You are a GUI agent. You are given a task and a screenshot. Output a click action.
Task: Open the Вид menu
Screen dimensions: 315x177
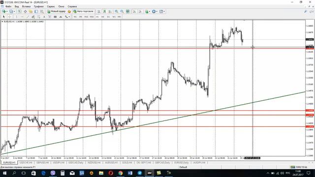17,6
